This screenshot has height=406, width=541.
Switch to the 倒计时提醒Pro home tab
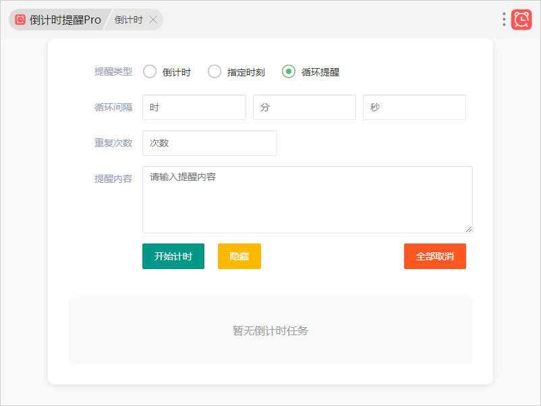click(65, 20)
